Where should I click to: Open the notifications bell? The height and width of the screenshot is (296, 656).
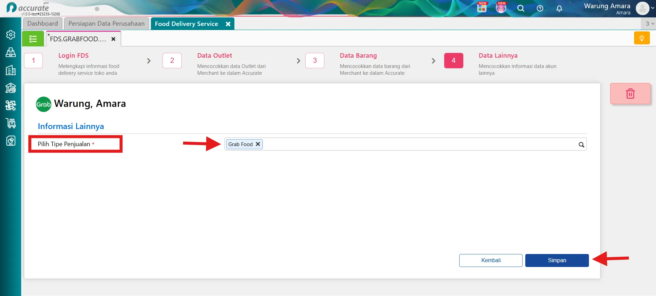(559, 9)
